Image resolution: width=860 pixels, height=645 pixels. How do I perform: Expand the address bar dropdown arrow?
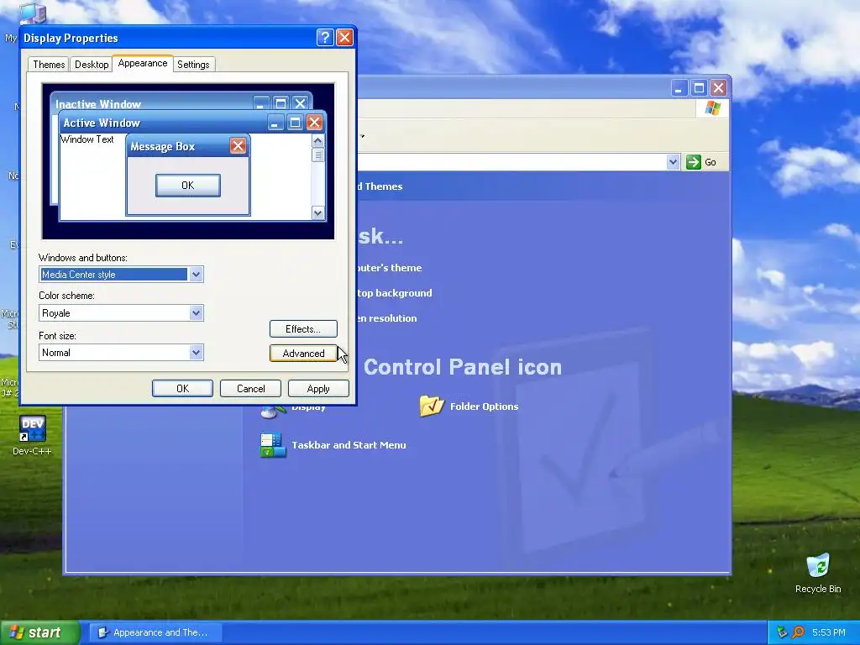point(673,162)
